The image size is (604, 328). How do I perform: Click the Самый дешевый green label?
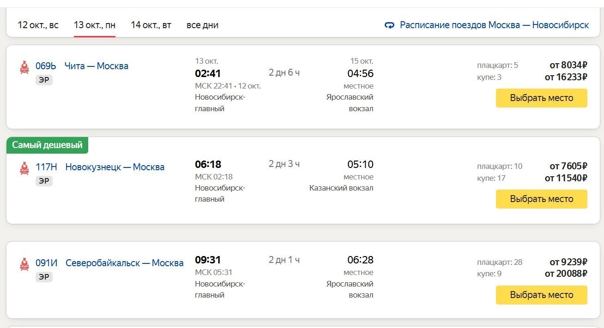(x=47, y=145)
